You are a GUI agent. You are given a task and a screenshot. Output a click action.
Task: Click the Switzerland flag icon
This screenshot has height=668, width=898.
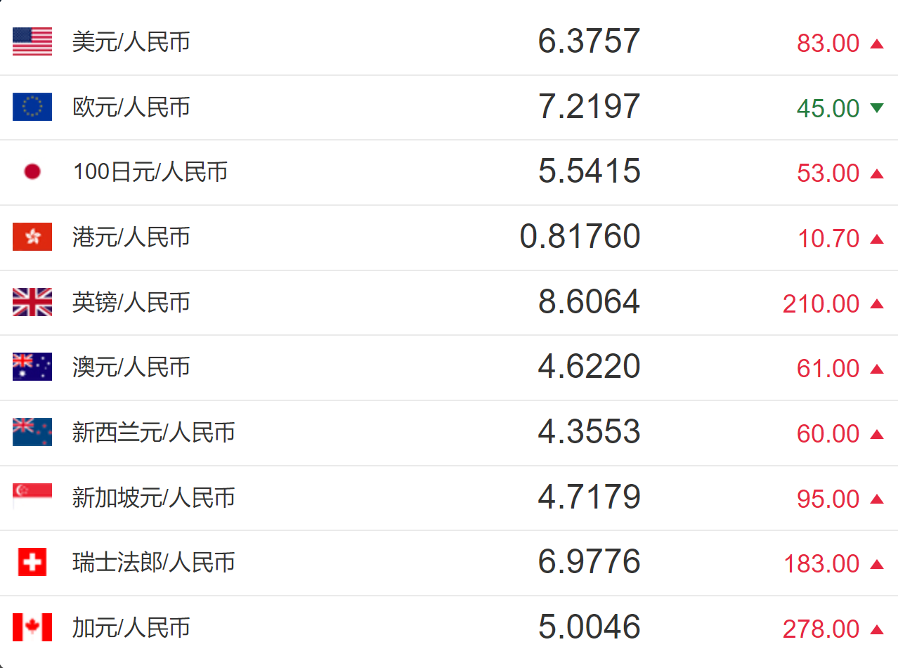(32, 562)
